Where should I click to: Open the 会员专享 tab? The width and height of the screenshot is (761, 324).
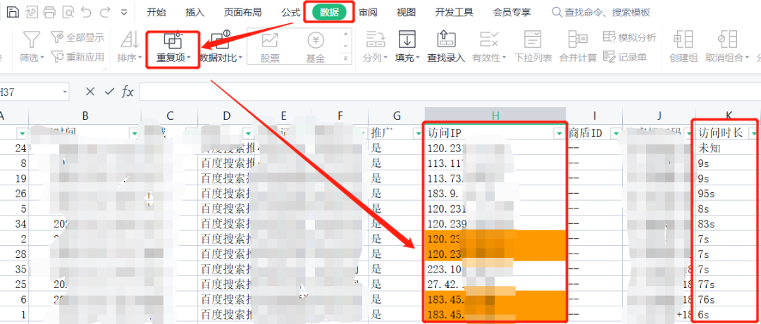[x=512, y=13]
